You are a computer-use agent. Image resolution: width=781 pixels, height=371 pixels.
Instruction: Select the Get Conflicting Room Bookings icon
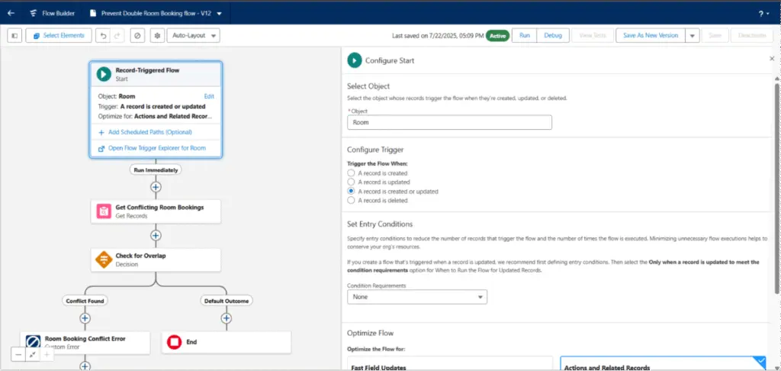pos(104,211)
